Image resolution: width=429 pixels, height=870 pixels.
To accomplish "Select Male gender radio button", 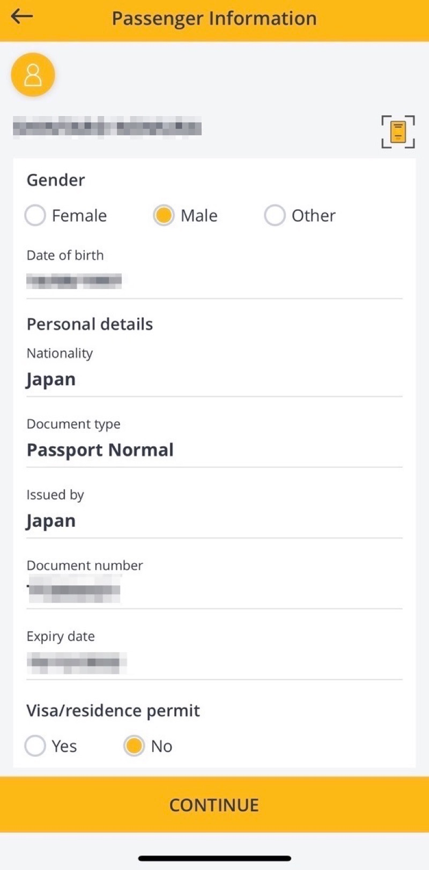I will (164, 216).
